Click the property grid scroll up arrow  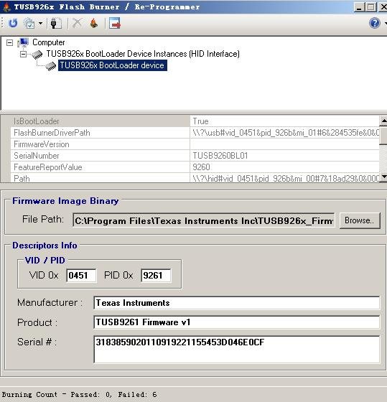[383, 121]
